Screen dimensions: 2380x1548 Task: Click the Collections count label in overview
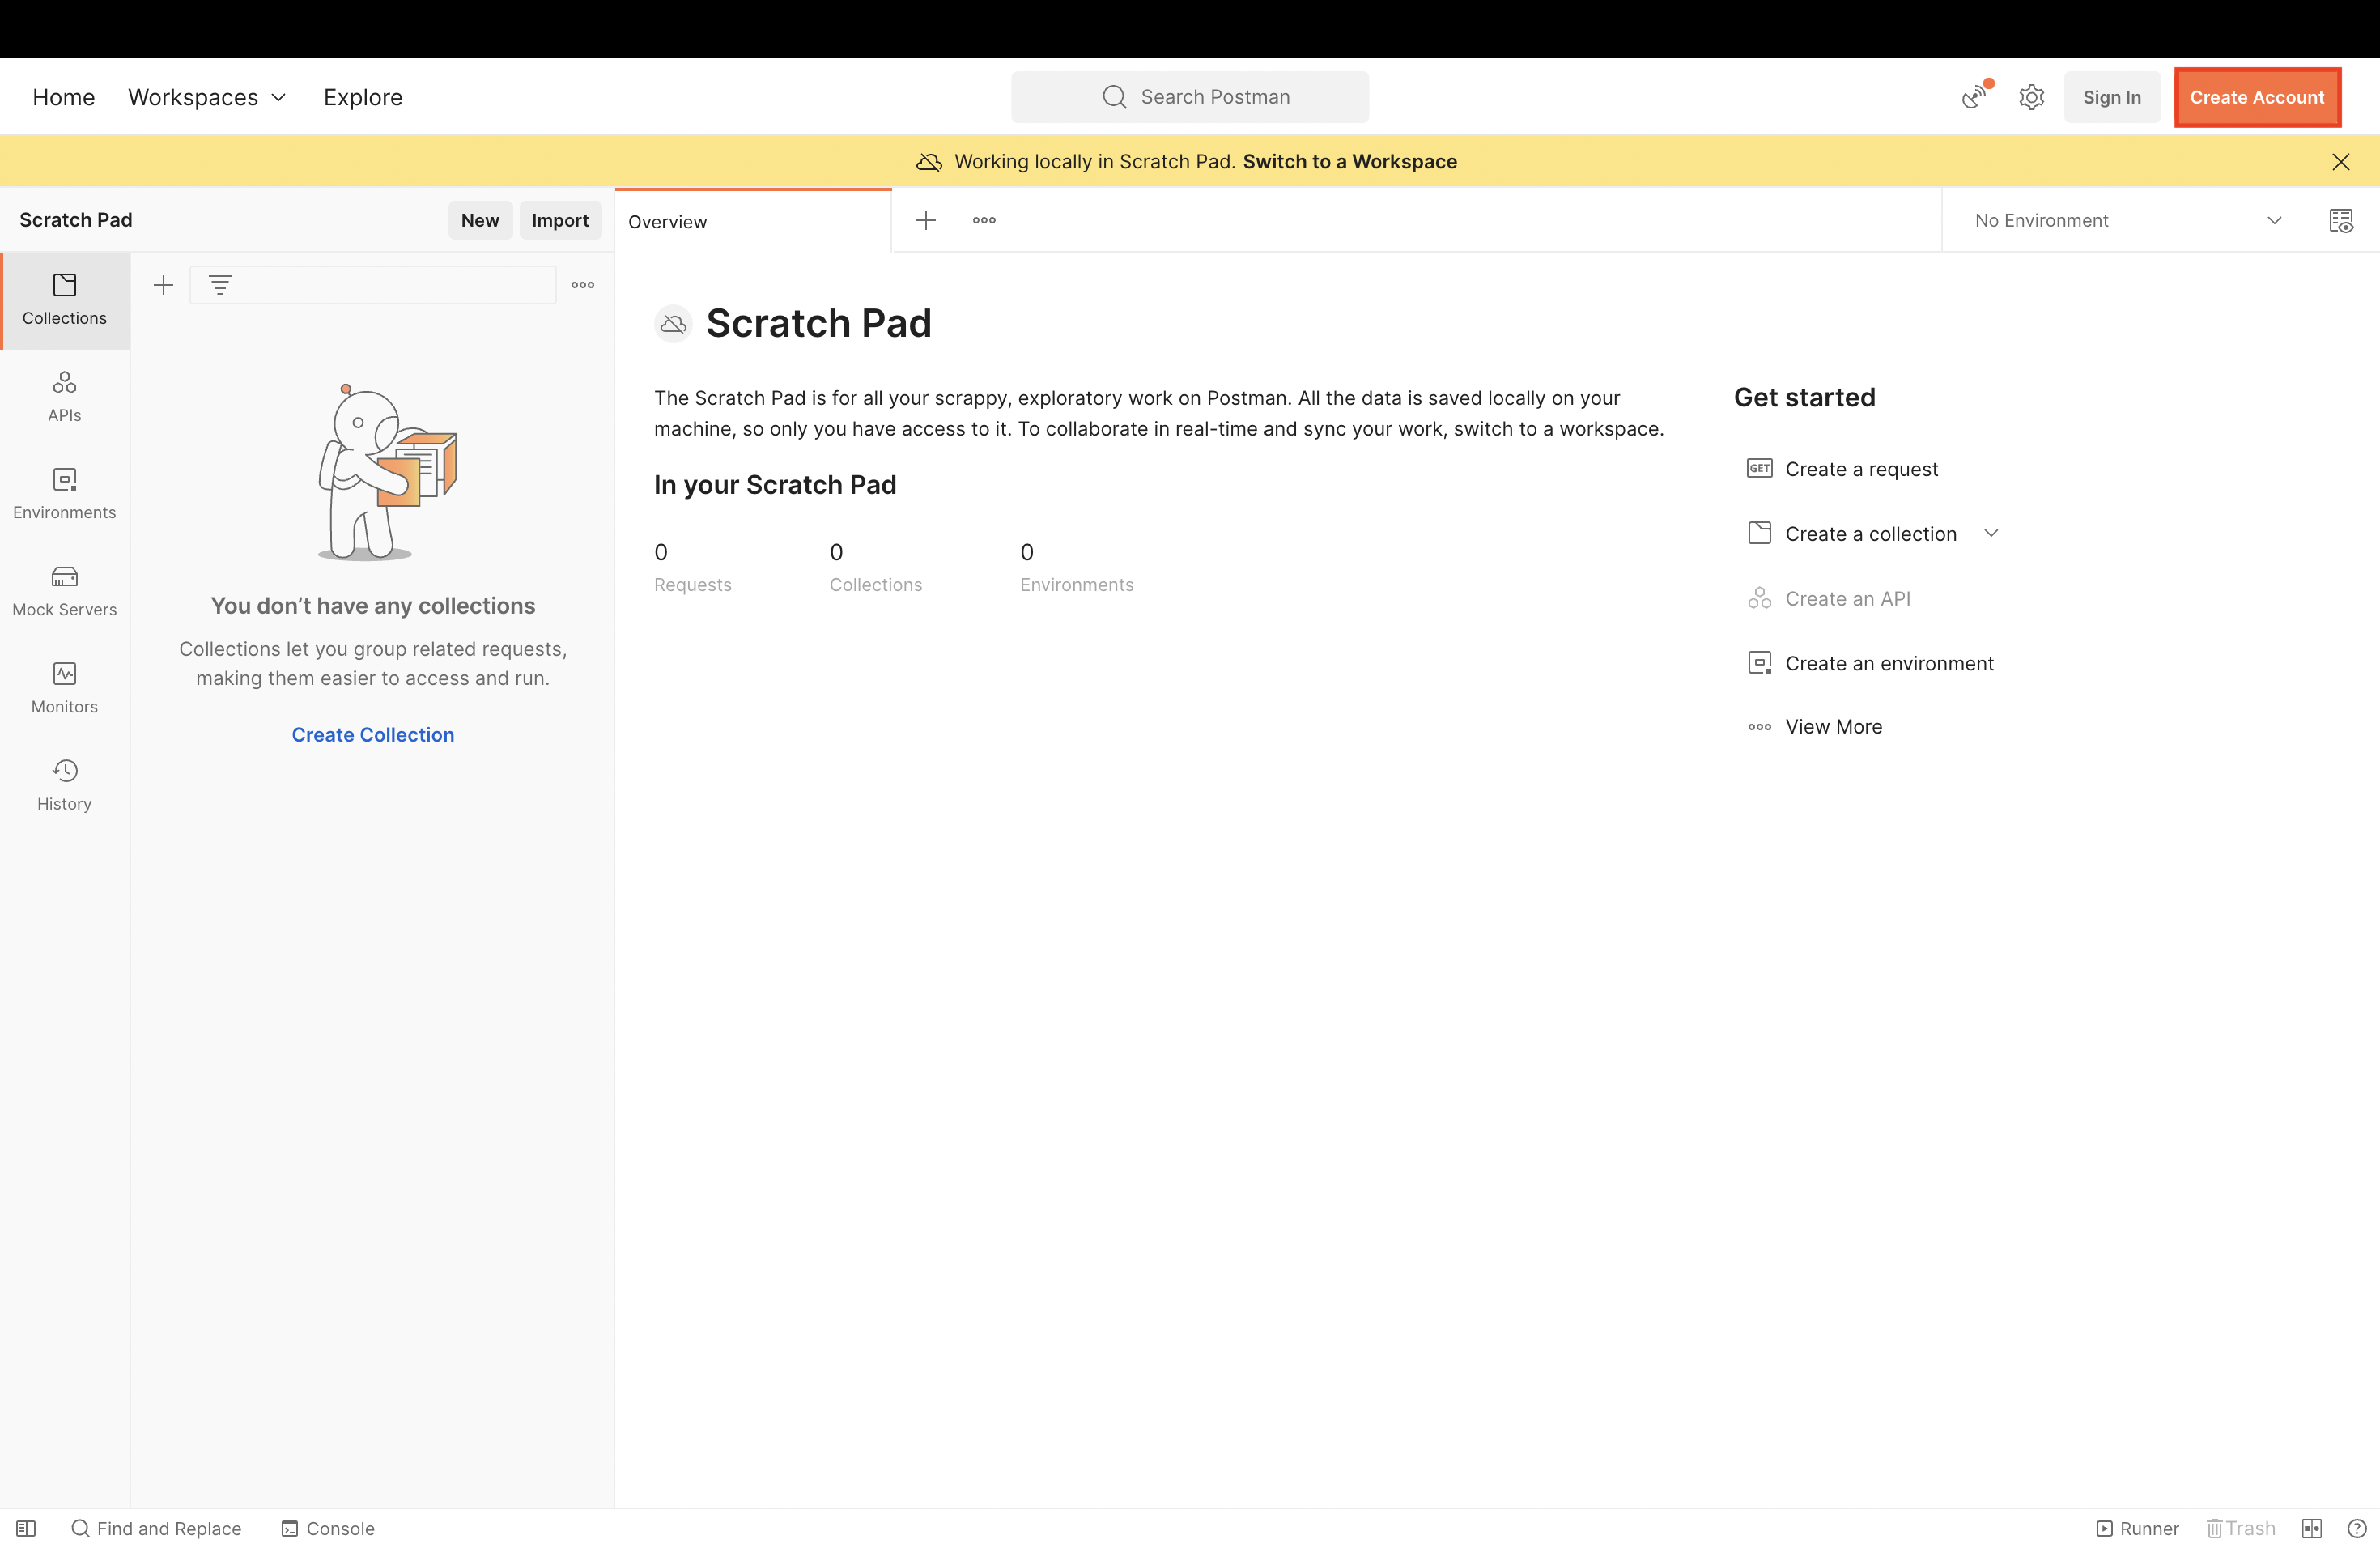(x=875, y=585)
